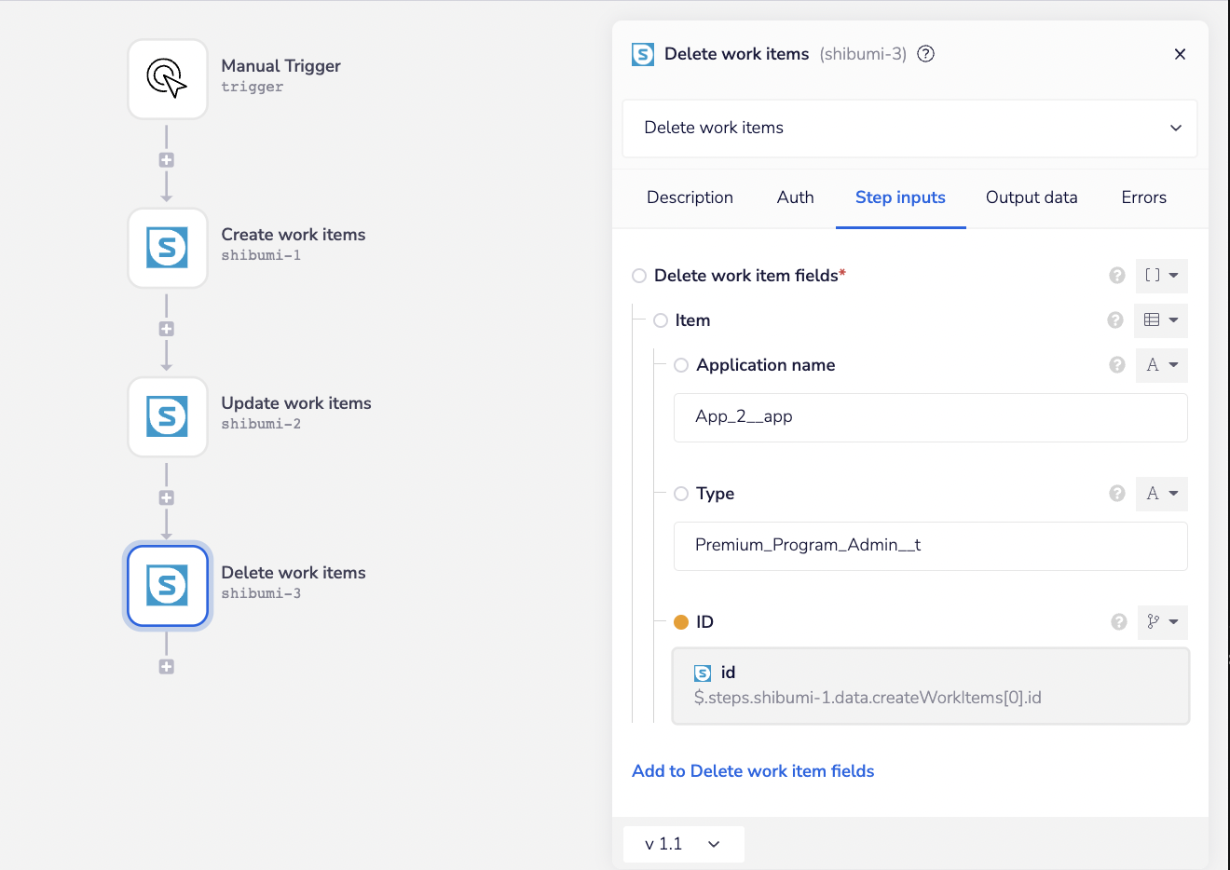Screen dimensions: 1230x870
Task: Switch to the Output data tab
Action: pos(1031,197)
